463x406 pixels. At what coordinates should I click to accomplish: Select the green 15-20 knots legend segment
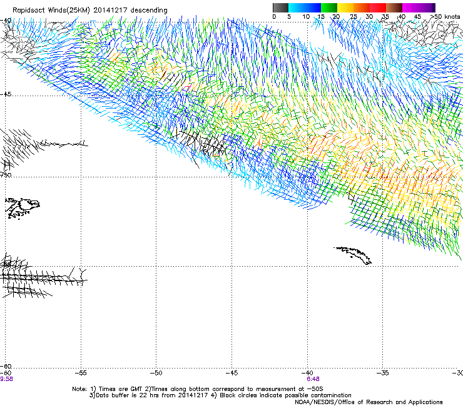329,7
